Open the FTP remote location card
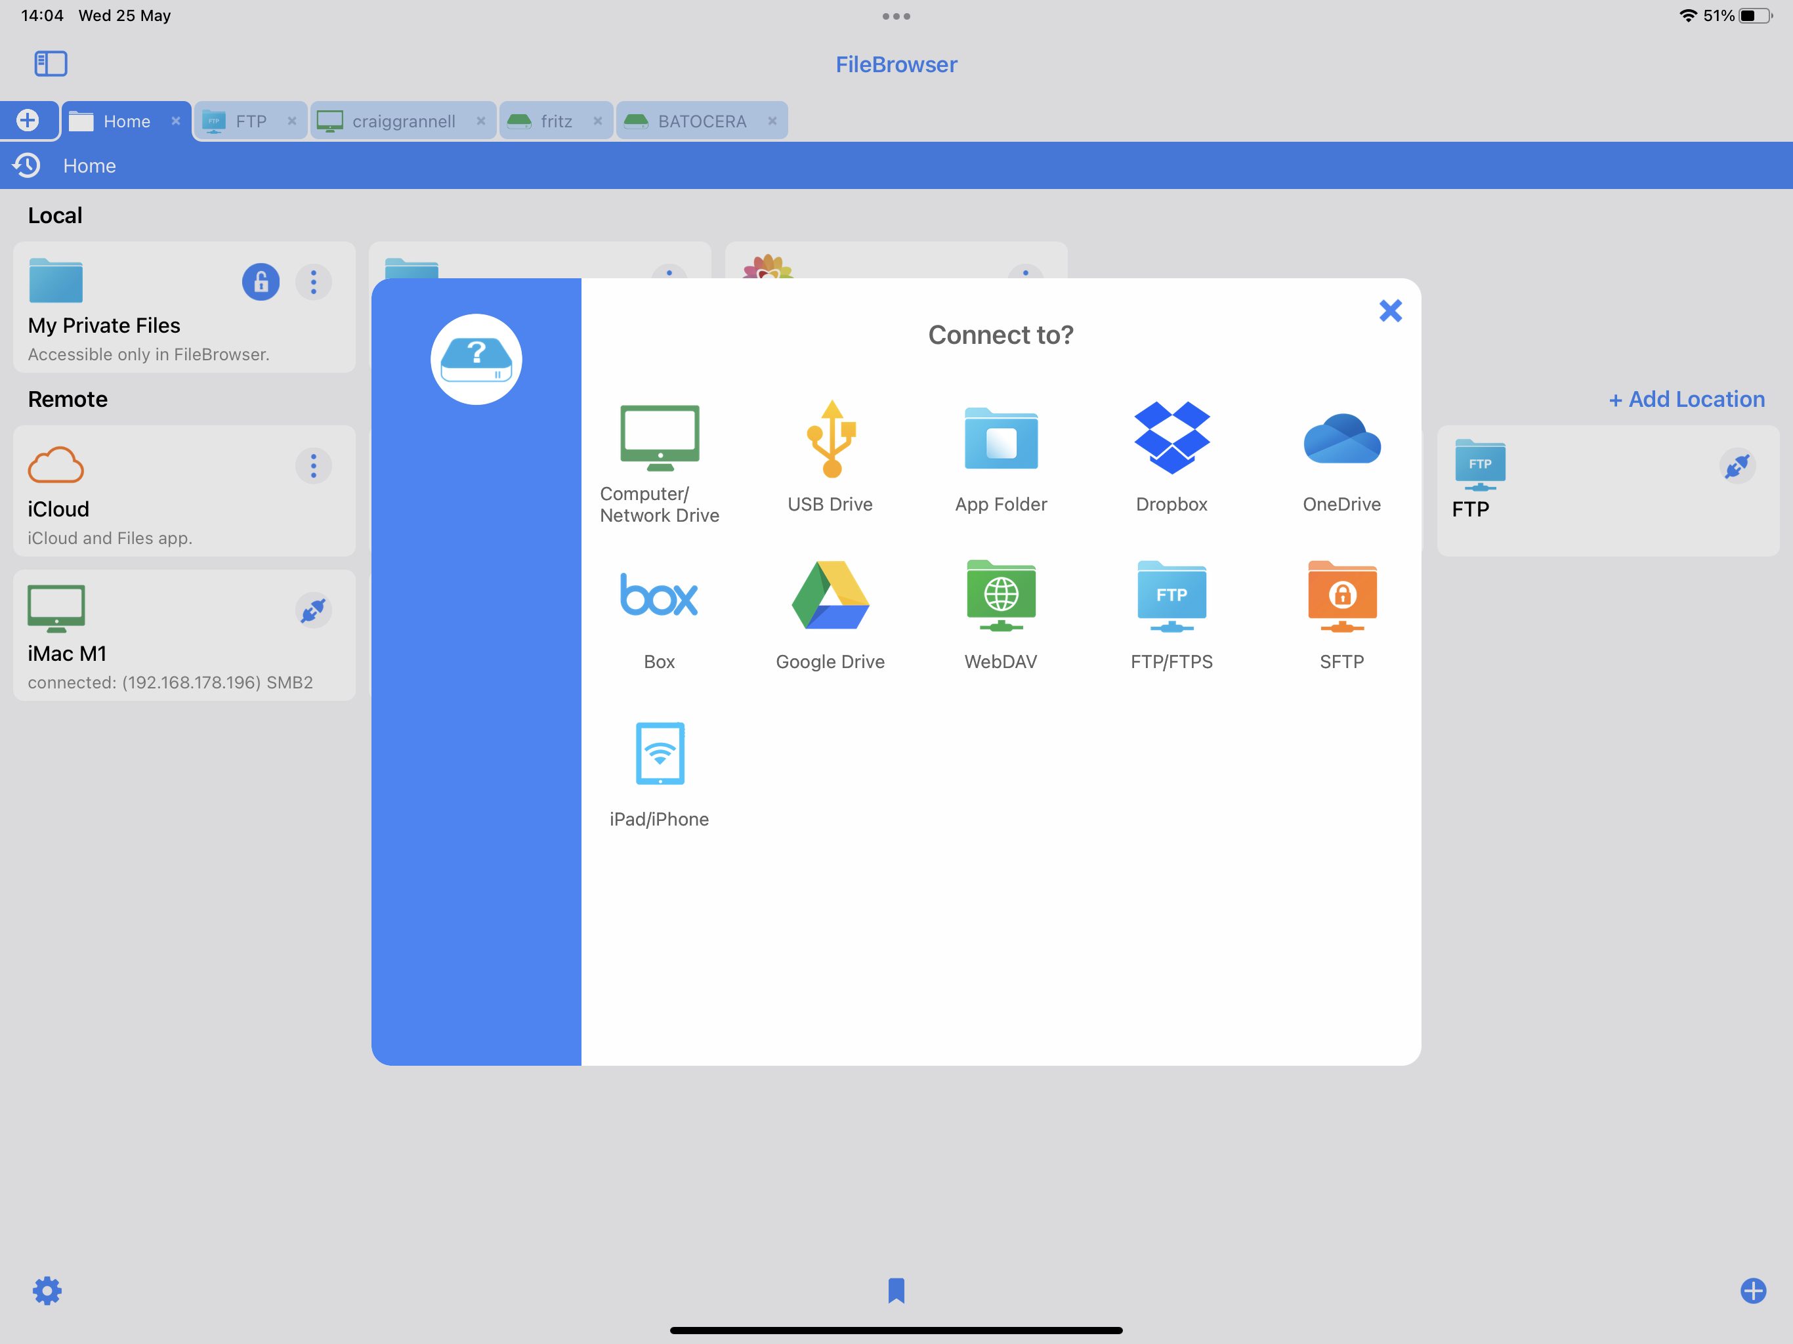This screenshot has width=1793, height=1344. [1607, 490]
